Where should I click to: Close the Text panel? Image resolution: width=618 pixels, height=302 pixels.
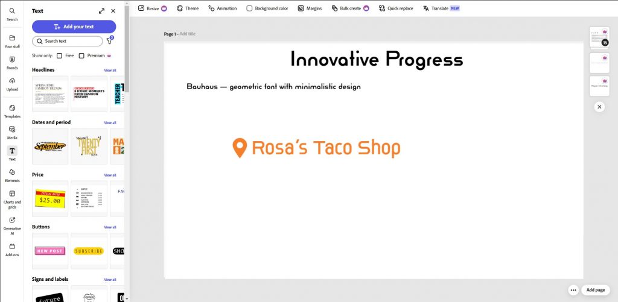(x=113, y=11)
